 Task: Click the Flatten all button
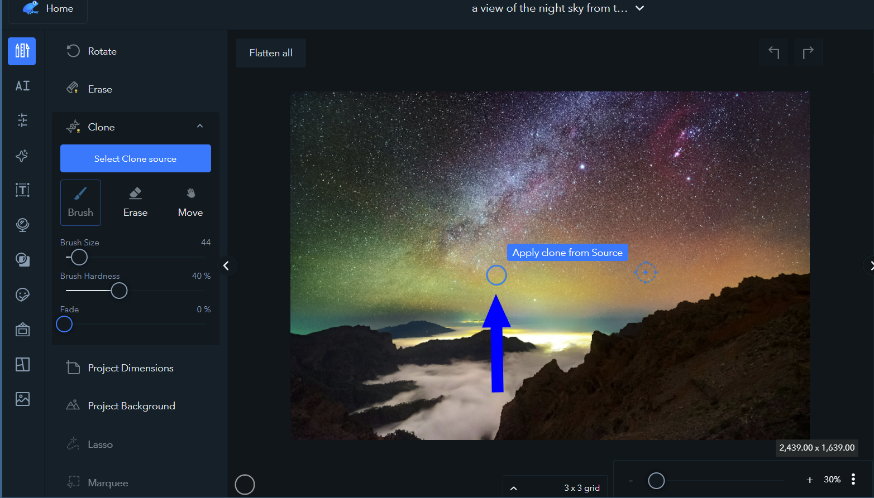click(x=271, y=53)
